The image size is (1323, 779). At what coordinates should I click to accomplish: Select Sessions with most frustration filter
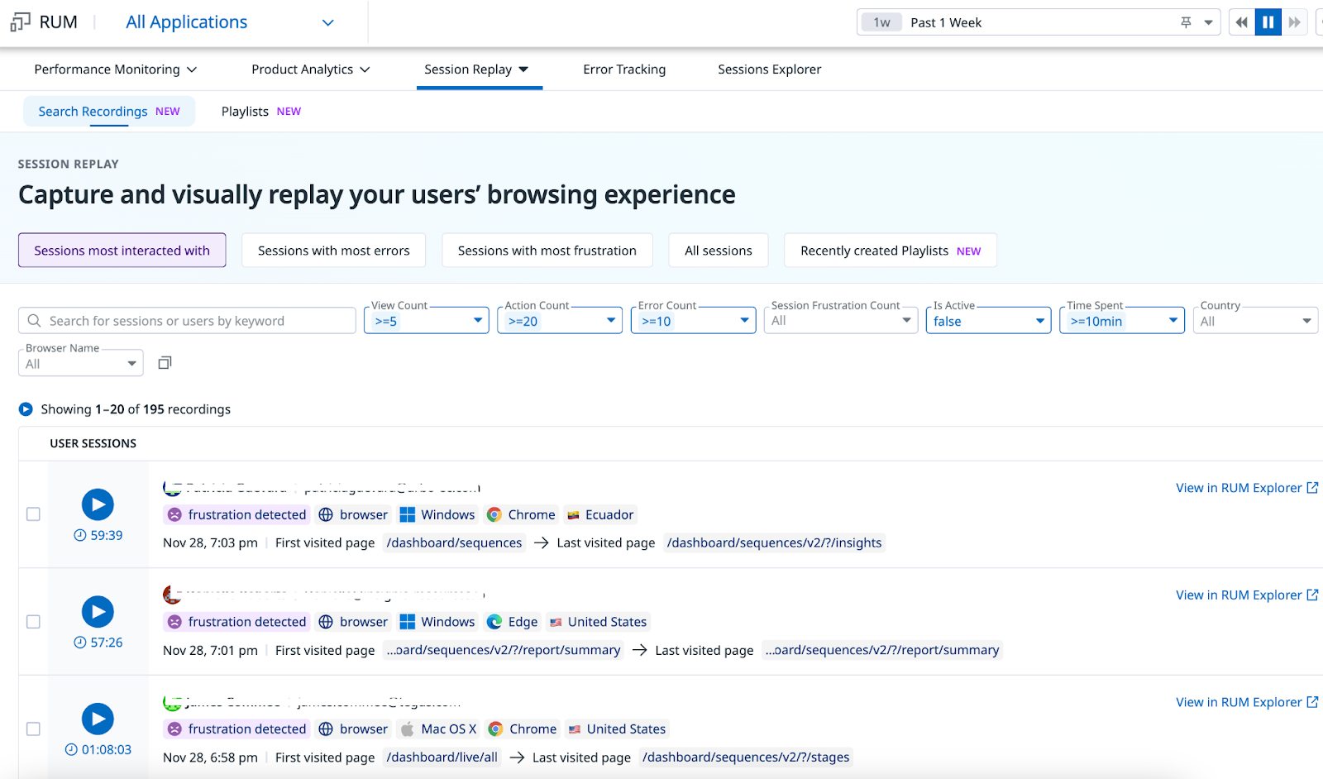click(547, 250)
